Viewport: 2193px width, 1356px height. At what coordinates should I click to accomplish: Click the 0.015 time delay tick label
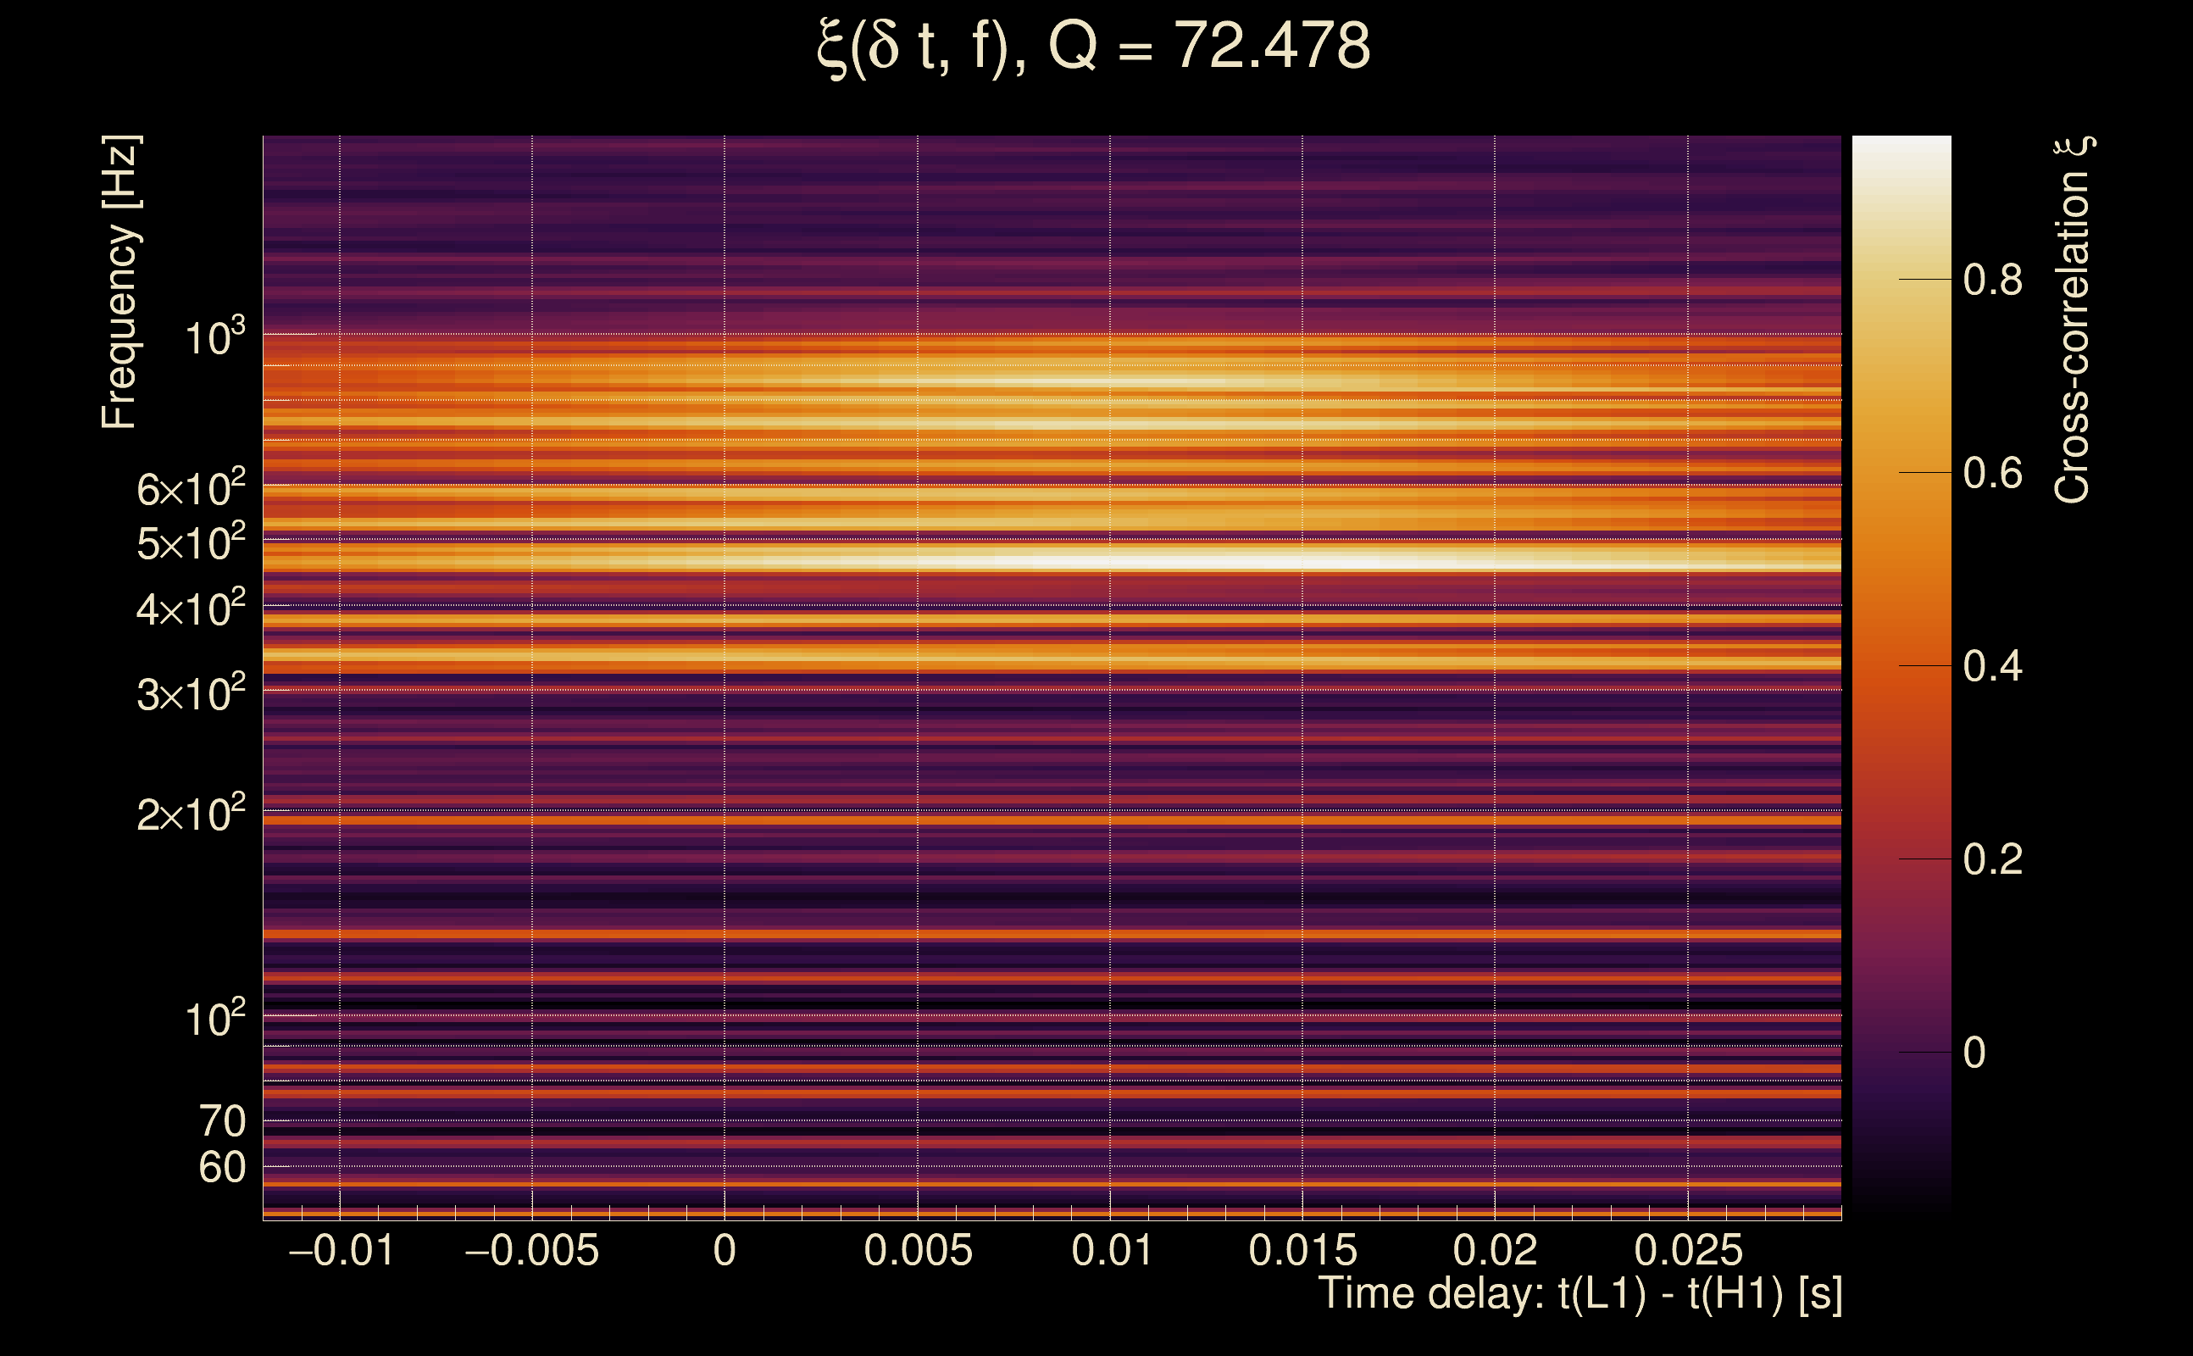[x=1302, y=1250]
